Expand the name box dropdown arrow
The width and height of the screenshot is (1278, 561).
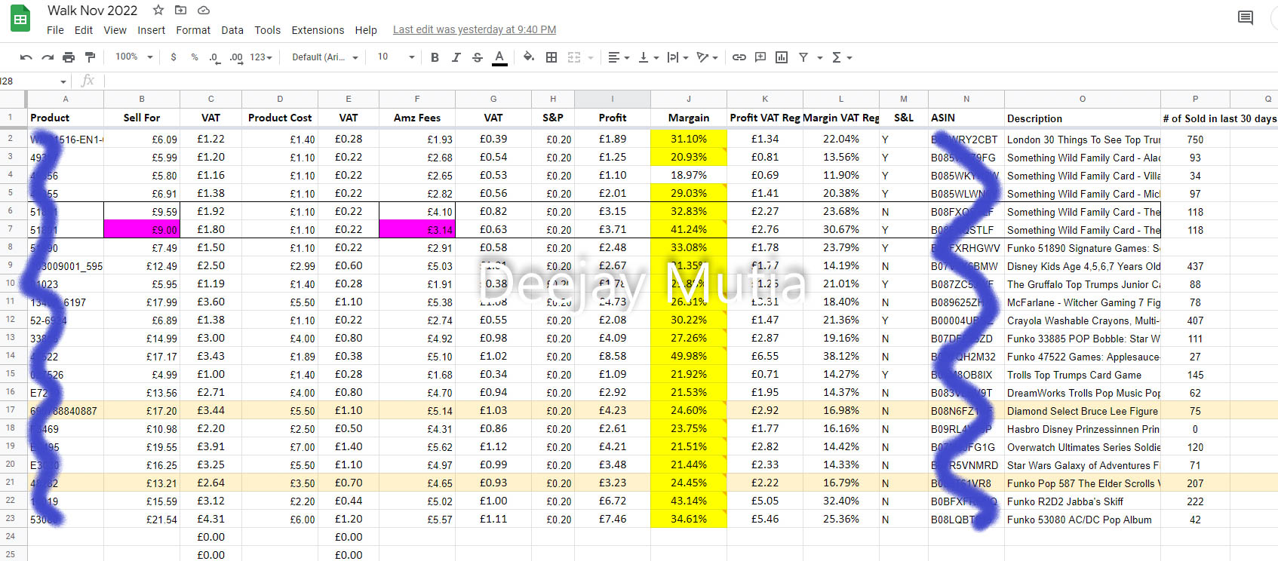(x=63, y=81)
